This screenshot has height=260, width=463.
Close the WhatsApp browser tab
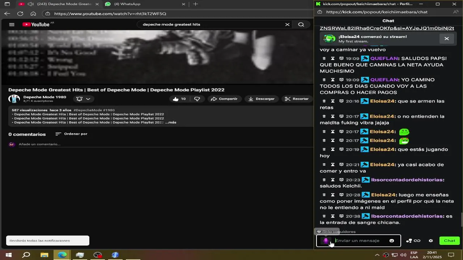tap(183, 4)
